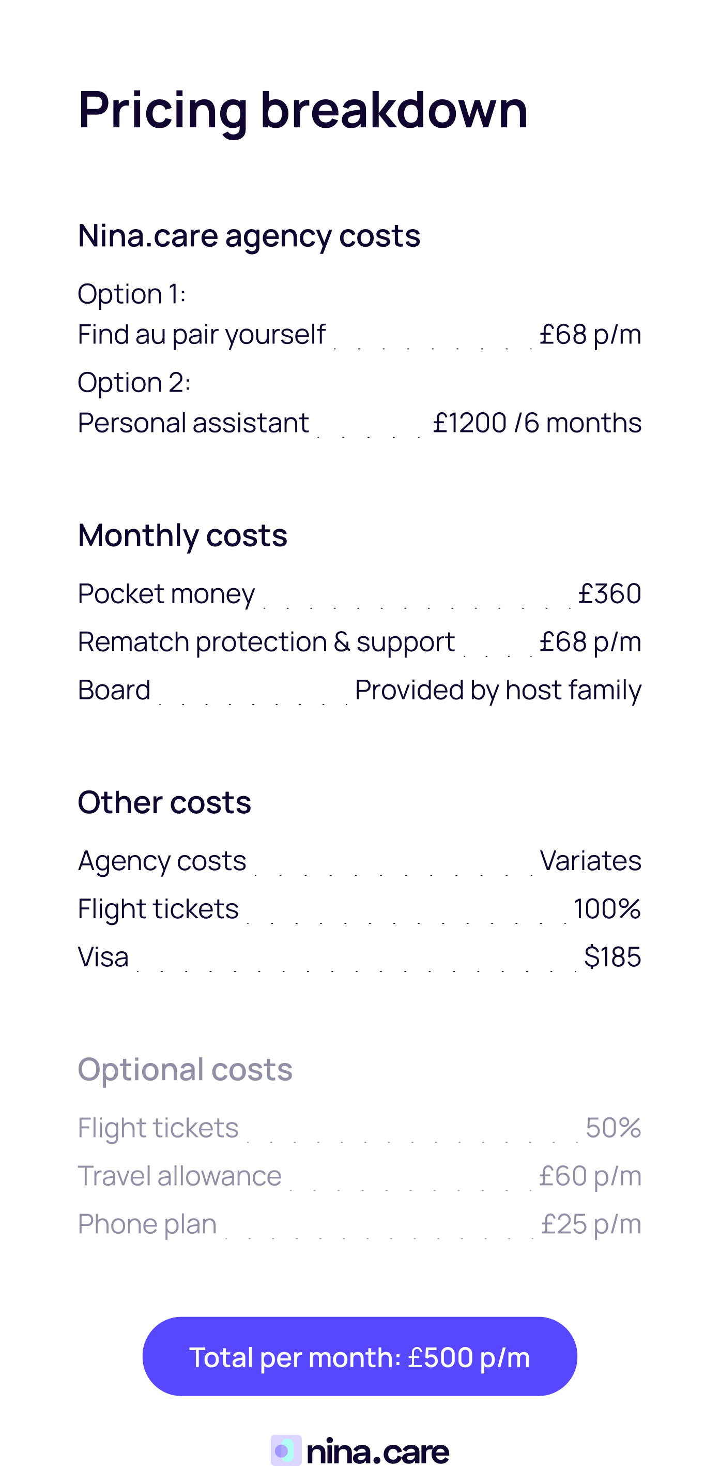The width and height of the screenshot is (720, 1466).
Task: Select the Pricing breakdown heading
Action: coord(302,110)
